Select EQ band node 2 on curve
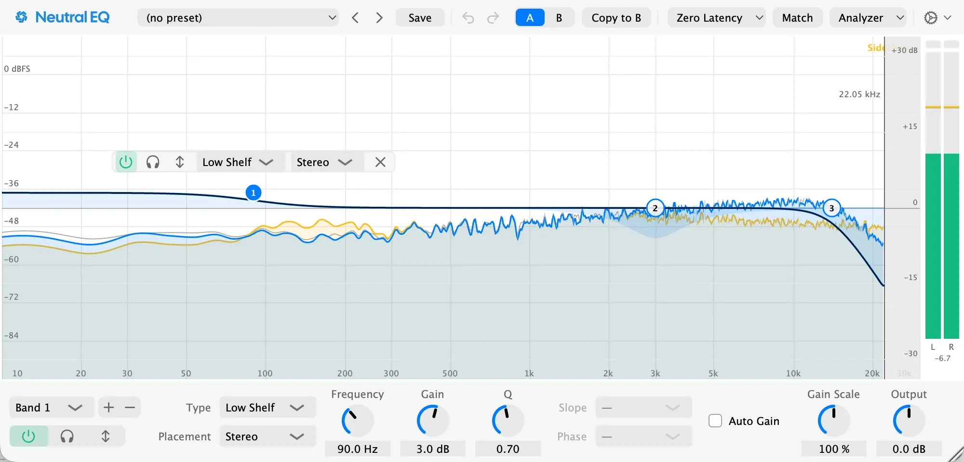The image size is (964, 462). tap(655, 208)
